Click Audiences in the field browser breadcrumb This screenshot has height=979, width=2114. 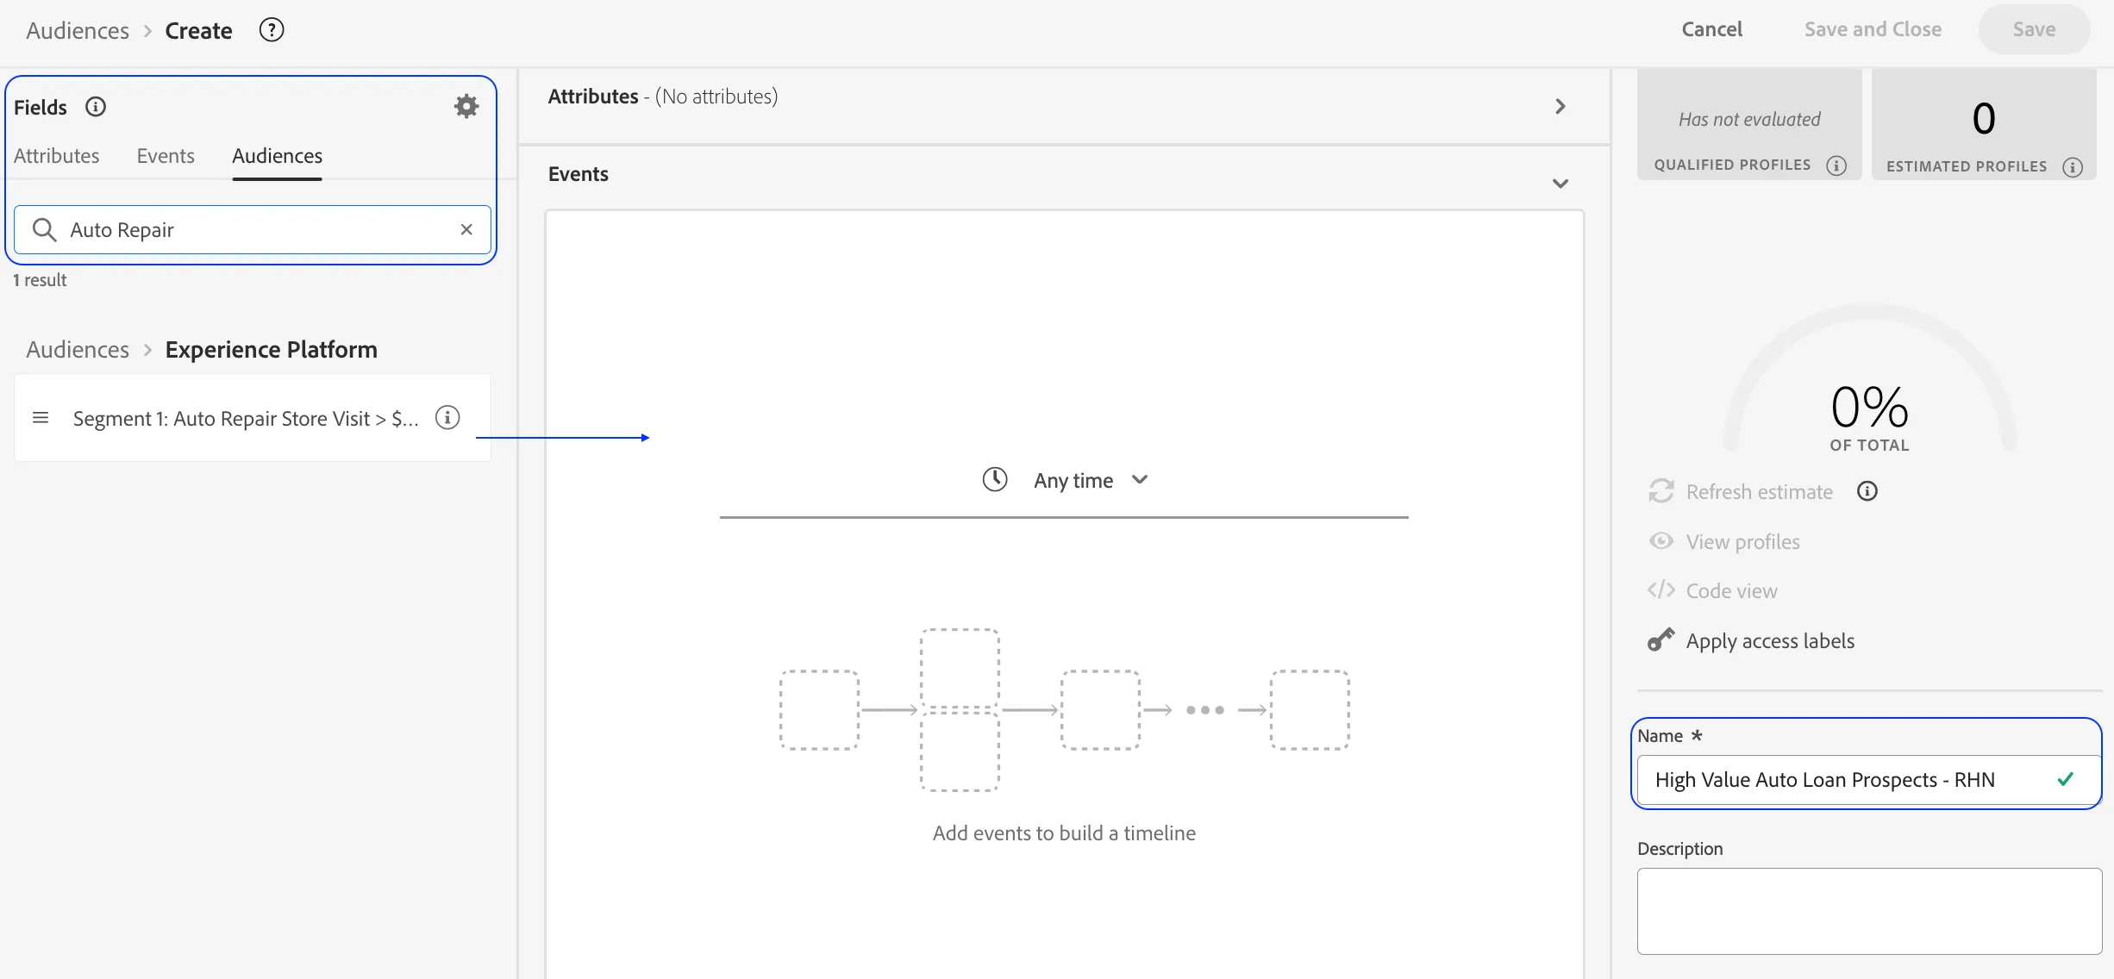[78, 349]
